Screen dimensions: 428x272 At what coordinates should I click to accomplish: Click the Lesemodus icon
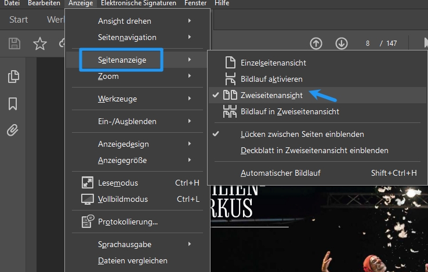pyautogui.click(x=88, y=183)
